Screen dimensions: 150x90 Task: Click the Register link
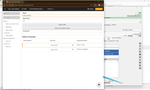click(90, 9)
